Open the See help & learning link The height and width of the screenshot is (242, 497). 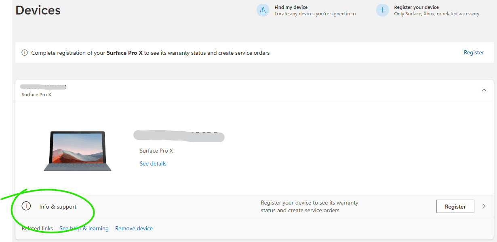(84, 228)
